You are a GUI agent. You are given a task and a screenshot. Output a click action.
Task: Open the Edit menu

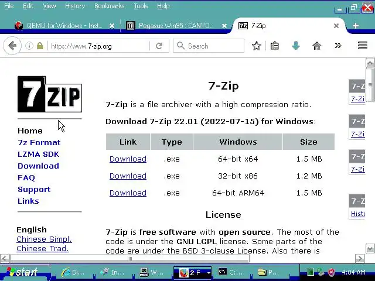point(28,6)
